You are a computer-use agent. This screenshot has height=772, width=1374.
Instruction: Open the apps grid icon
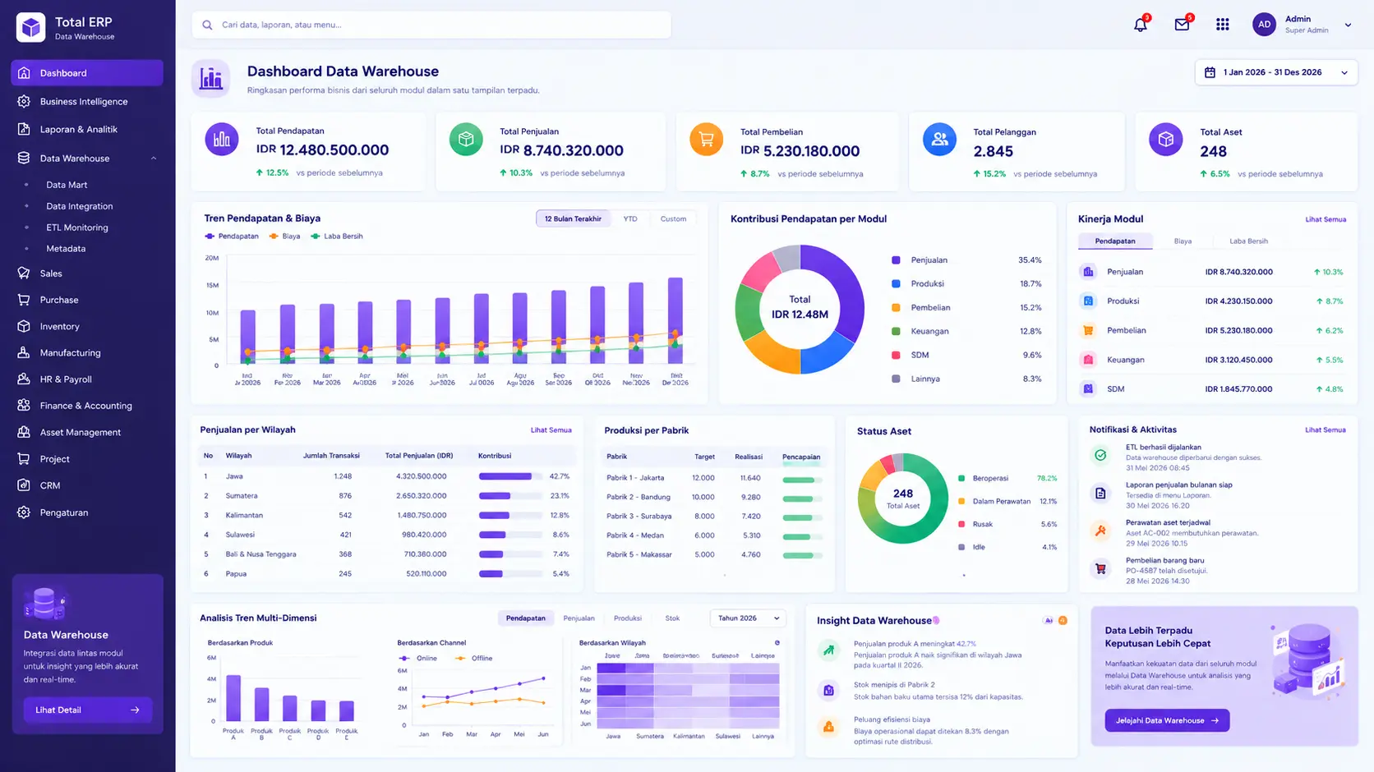[1223, 25]
